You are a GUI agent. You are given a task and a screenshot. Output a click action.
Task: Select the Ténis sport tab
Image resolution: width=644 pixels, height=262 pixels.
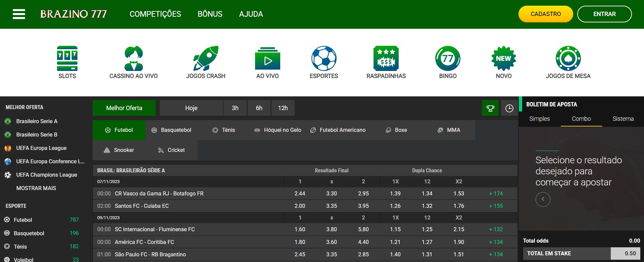click(224, 130)
